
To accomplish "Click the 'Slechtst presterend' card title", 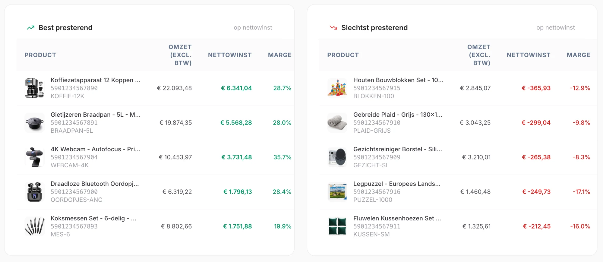I will click(x=374, y=28).
